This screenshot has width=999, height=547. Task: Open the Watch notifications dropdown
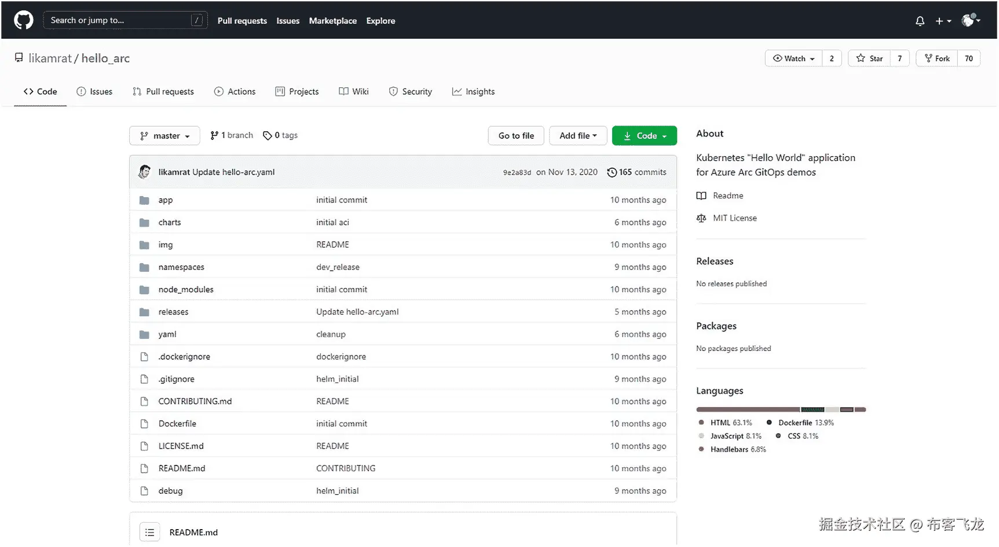click(794, 58)
